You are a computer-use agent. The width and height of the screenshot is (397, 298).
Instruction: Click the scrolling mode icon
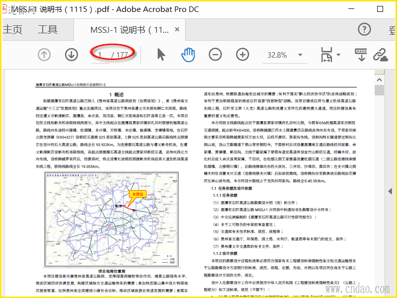coord(361,55)
